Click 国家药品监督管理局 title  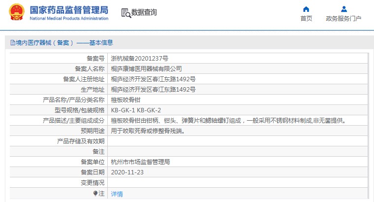click(69, 10)
